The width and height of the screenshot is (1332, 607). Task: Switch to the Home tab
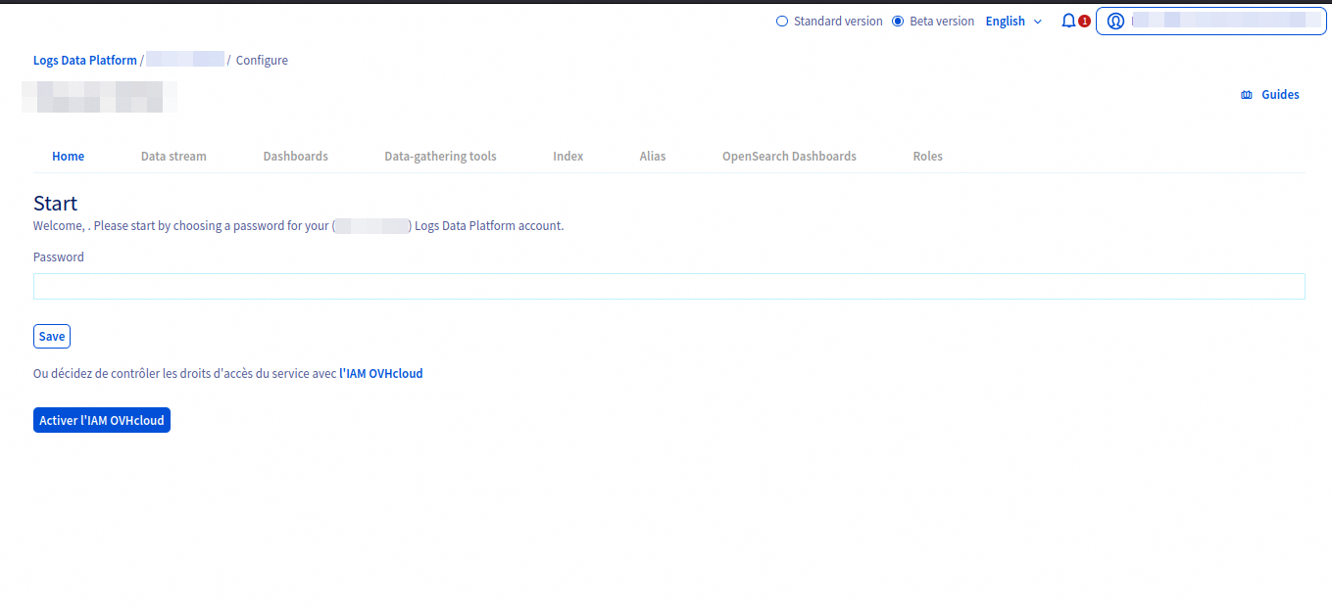[69, 157]
